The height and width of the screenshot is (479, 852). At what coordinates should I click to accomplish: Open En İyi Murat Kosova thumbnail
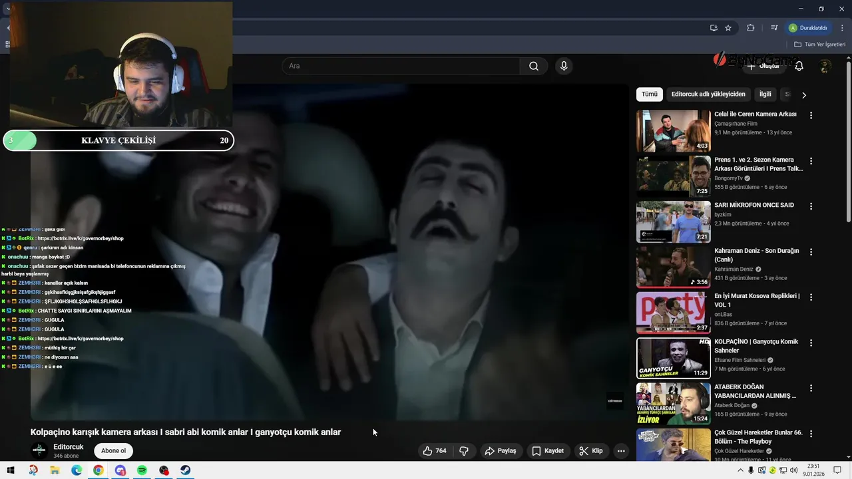coord(674,313)
